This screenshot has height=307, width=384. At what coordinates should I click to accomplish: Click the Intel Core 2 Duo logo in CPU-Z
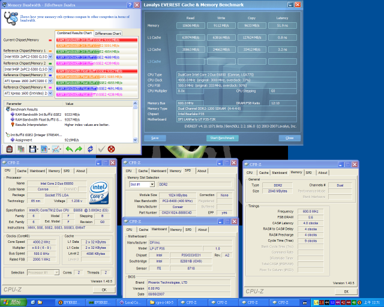pyautogui.click(x=99, y=192)
